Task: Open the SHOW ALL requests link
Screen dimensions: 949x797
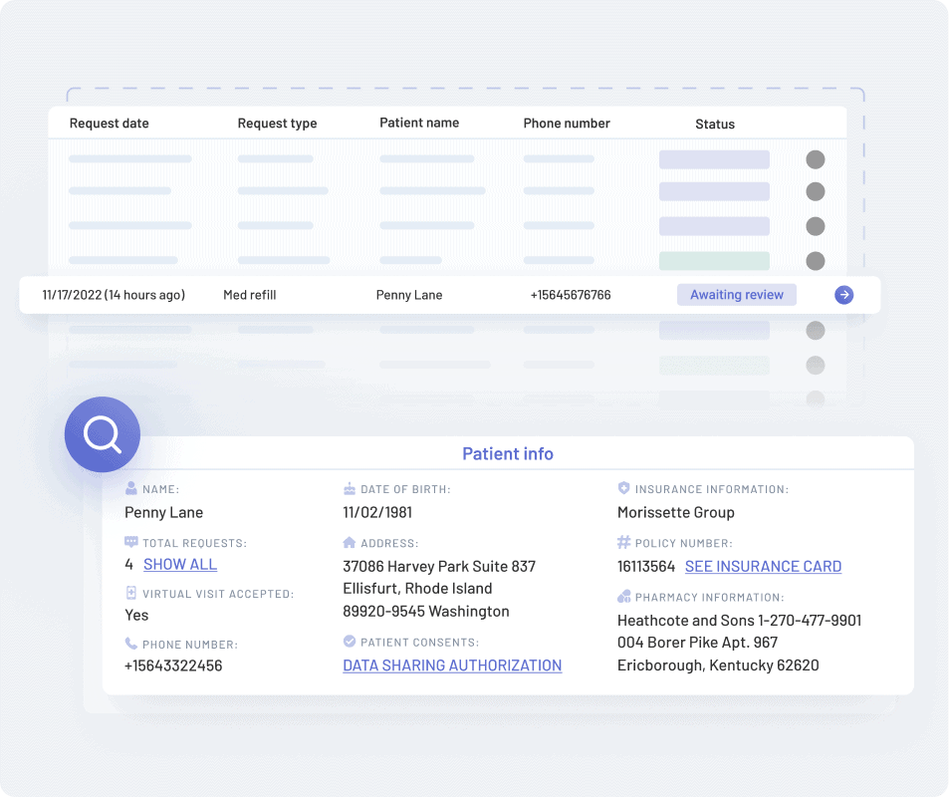Action: tap(179, 564)
